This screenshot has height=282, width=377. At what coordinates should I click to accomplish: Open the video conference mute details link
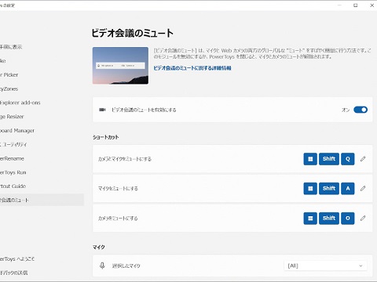coord(192,68)
